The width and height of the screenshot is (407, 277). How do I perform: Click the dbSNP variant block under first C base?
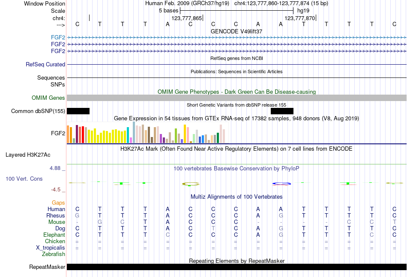coord(78,111)
